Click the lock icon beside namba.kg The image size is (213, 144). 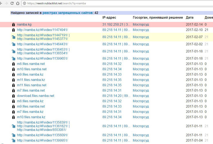coord(13,24)
